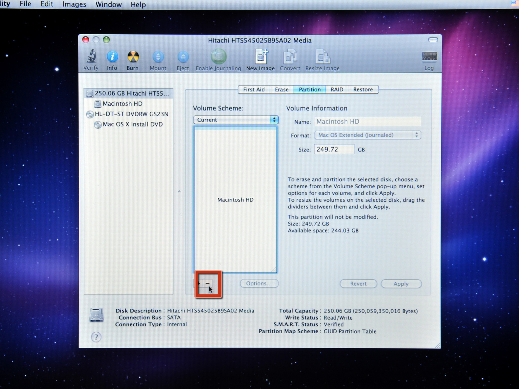The width and height of the screenshot is (519, 389).
Task: Open the input flag menu in menu bar
Action: 515,4
